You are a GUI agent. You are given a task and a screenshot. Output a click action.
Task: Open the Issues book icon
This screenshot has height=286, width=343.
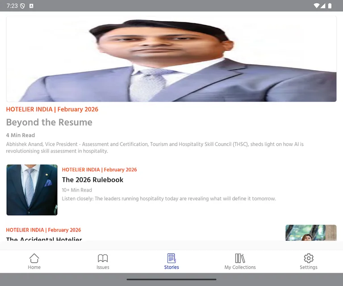103,258
